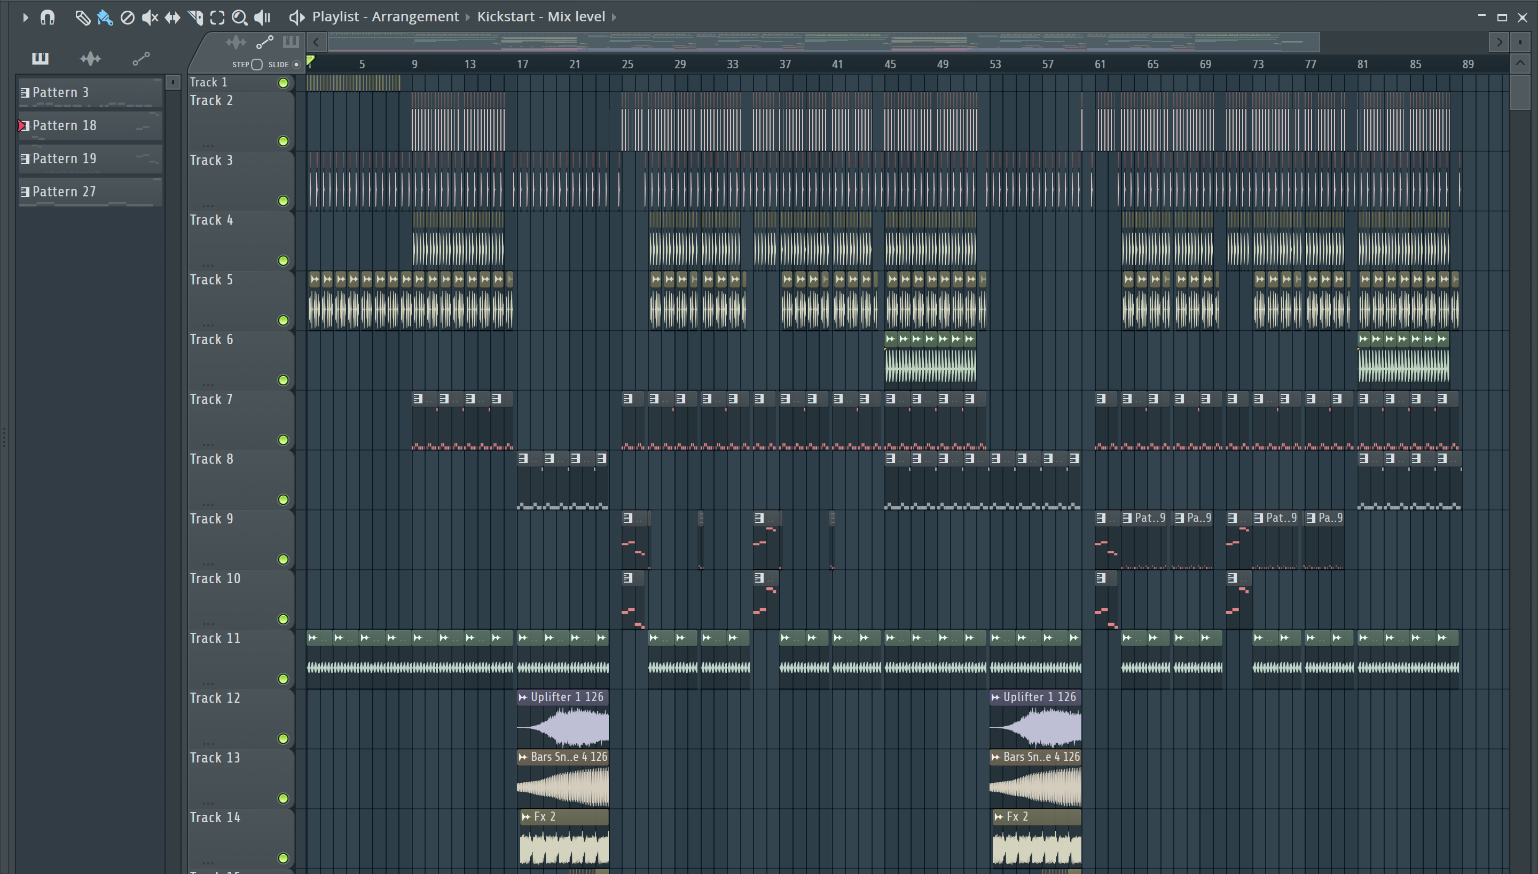
Task: Click the timeline overview minimap
Action: click(x=823, y=42)
